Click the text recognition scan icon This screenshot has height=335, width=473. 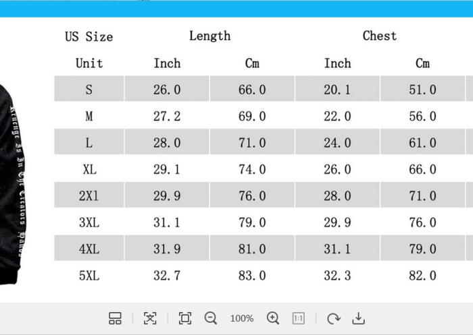coord(150,318)
